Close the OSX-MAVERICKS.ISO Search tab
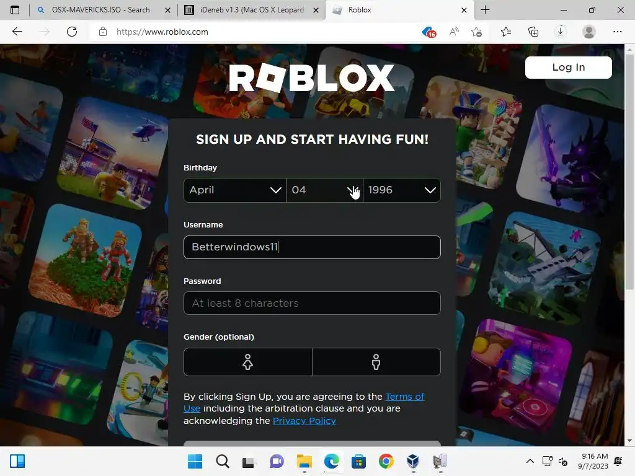Image resolution: width=635 pixels, height=476 pixels. 167,10
